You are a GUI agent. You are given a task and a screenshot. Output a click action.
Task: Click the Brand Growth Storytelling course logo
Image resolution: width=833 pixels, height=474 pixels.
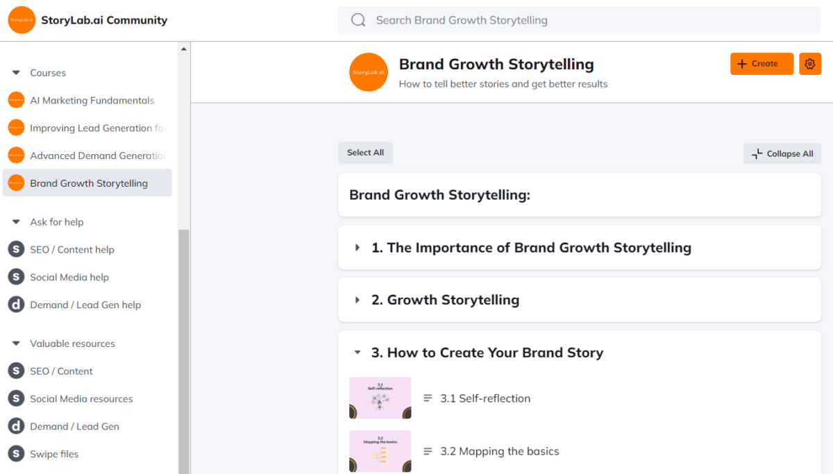point(369,71)
